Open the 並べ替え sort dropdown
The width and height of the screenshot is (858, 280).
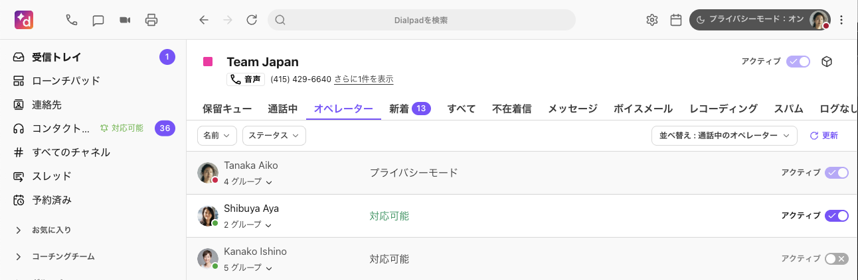724,136
